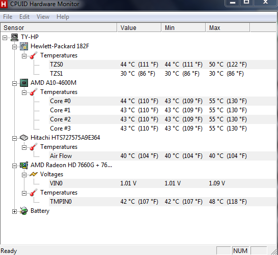The width and height of the screenshot is (278, 255).
Task: Click TZS1 value 30 °C (86 °F)
Action: click(138, 74)
